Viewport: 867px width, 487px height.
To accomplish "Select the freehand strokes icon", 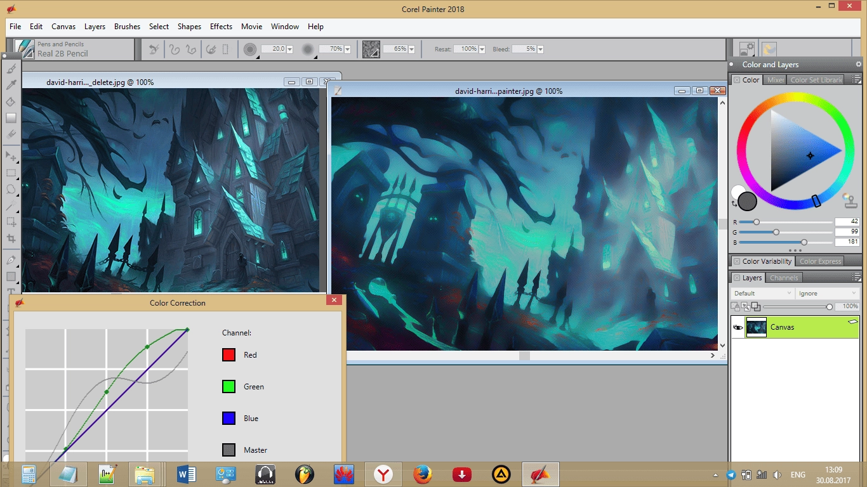I will [x=174, y=49].
